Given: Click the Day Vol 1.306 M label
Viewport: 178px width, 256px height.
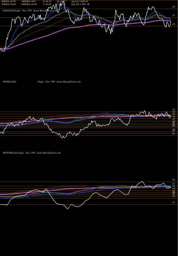Looking at the screenshot, I should tap(80, 4).
